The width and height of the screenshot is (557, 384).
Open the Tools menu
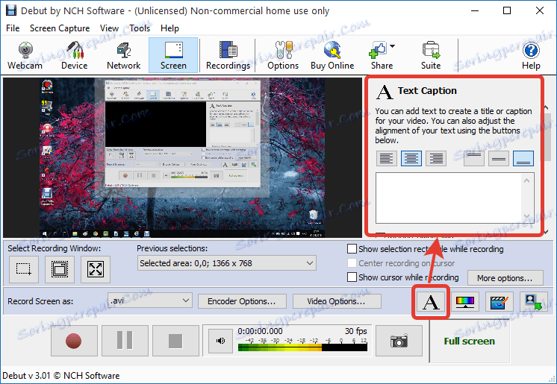(140, 28)
